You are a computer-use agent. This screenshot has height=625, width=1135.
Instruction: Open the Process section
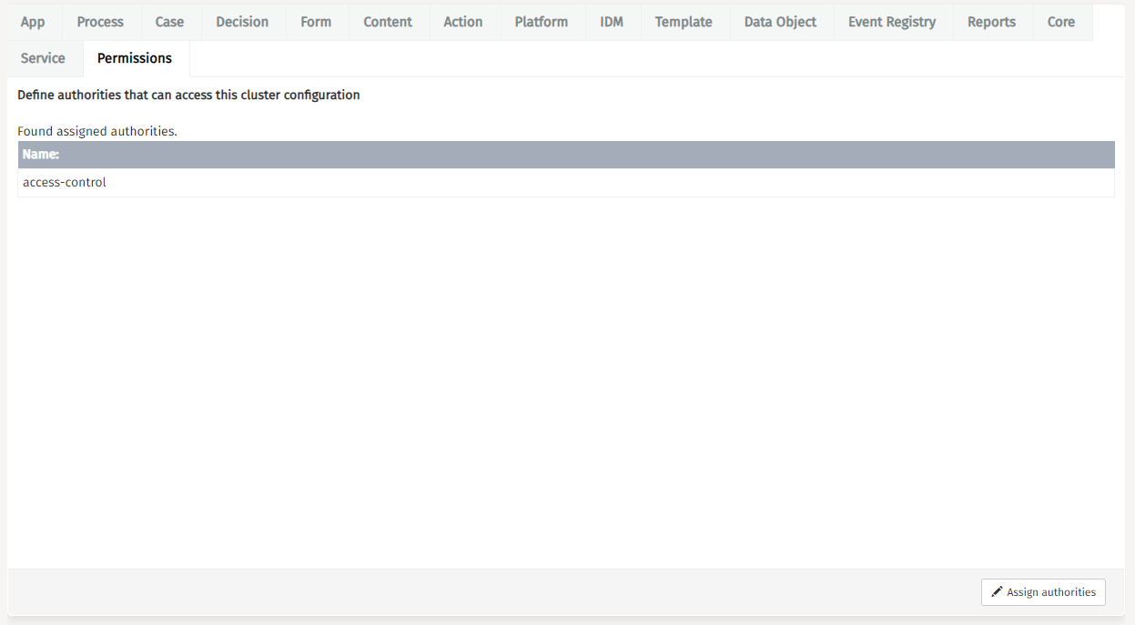99,21
